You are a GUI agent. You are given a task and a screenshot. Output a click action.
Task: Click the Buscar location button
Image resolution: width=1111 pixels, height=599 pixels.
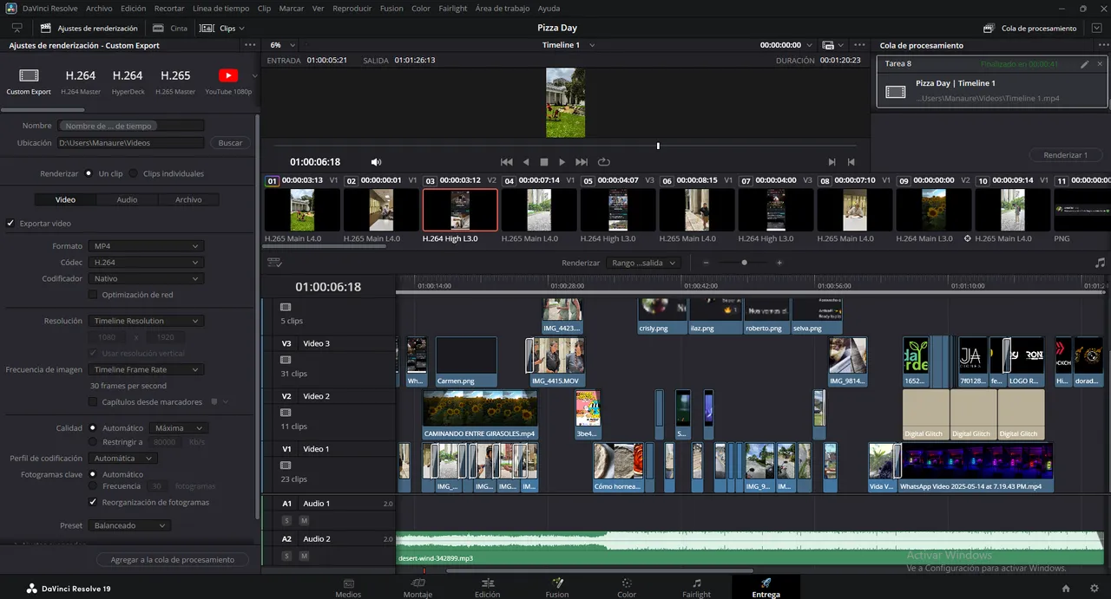pos(230,143)
